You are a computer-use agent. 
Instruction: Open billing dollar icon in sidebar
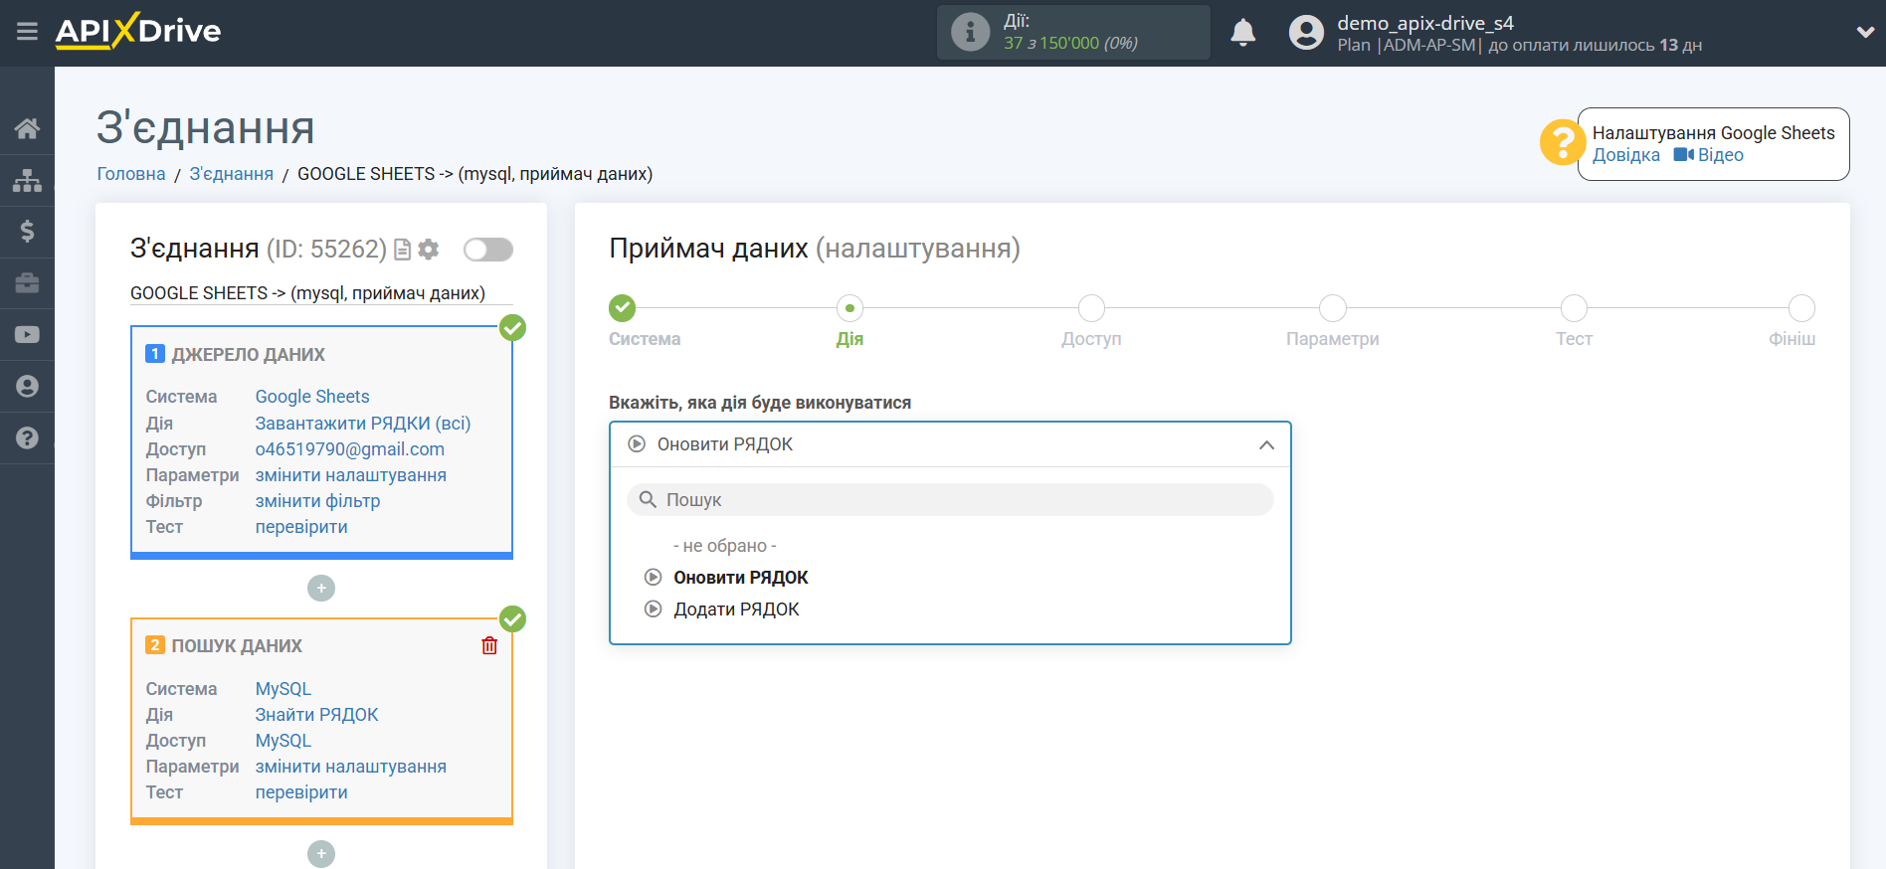(x=27, y=232)
